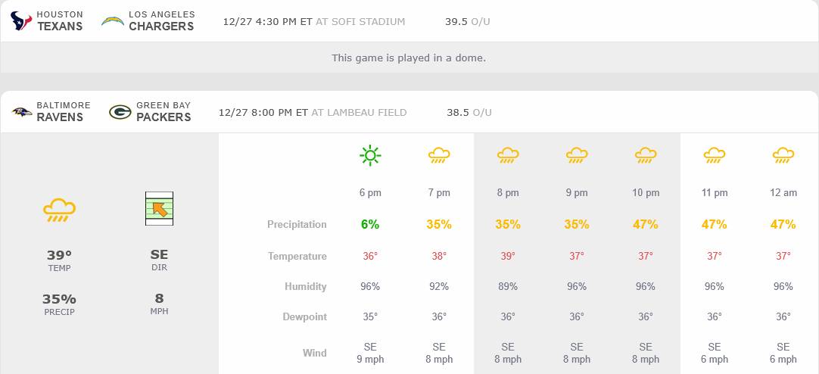Click the rain cloud icon above 12 am
This screenshot has height=374, width=819.
[x=783, y=156]
